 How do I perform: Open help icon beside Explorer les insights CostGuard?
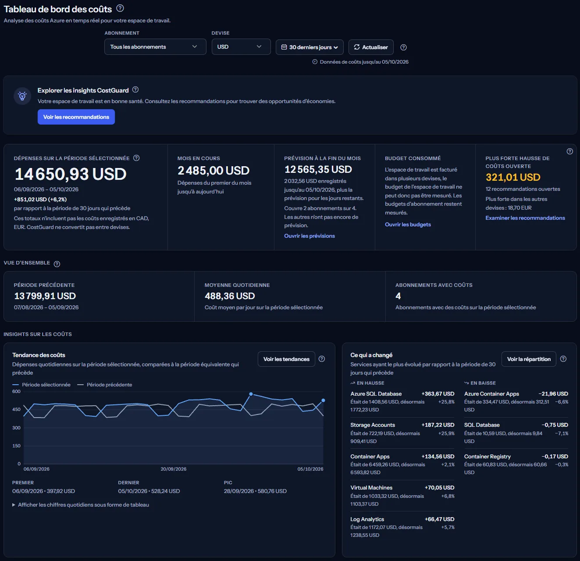[x=135, y=90]
